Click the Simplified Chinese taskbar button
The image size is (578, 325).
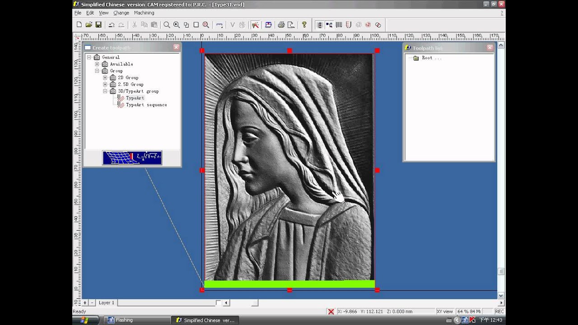tap(205, 320)
